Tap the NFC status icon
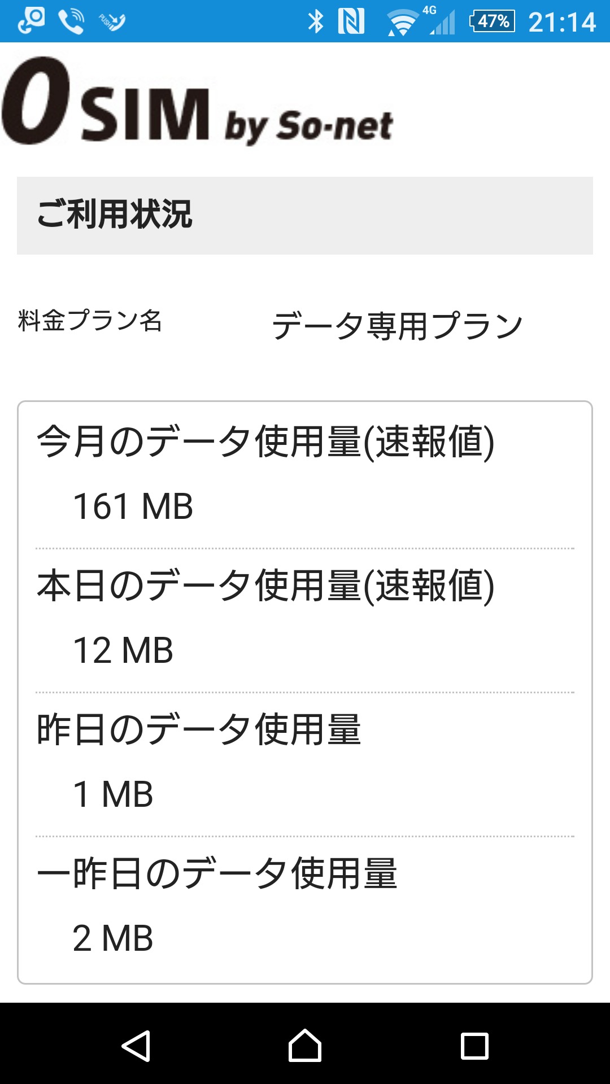Image resolution: width=610 pixels, height=1084 pixels. [x=351, y=21]
